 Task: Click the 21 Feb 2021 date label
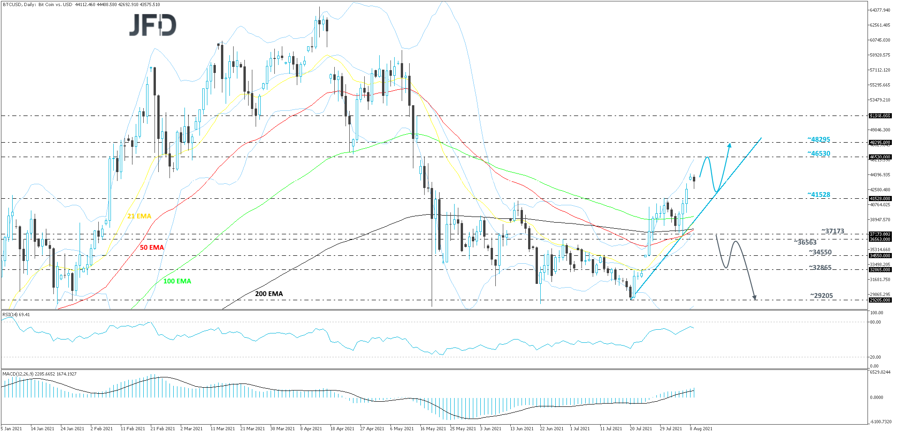(162, 429)
